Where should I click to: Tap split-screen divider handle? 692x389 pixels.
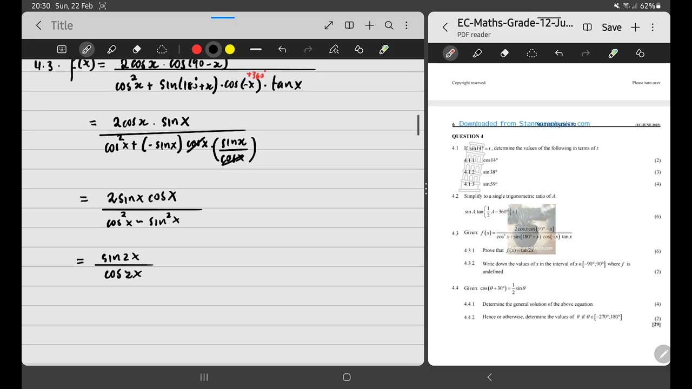426,189
